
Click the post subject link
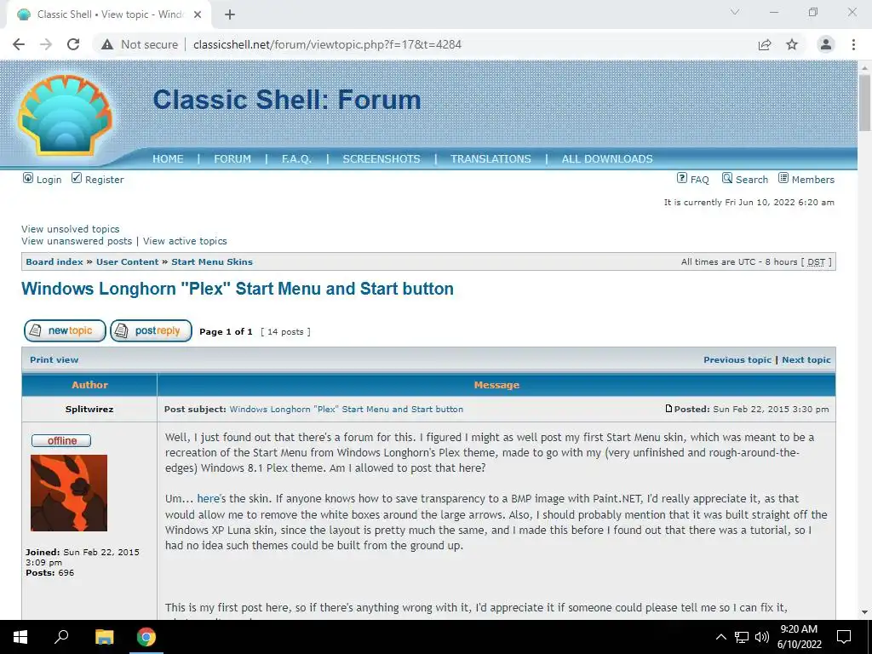[x=347, y=410]
